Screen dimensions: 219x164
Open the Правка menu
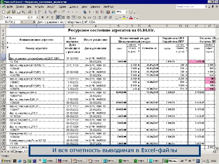(x=20, y=7)
